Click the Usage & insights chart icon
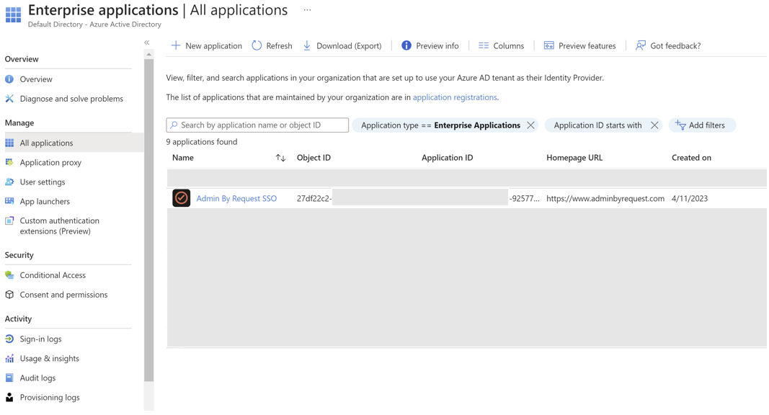This screenshot has width=769, height=415. pyautogui.click(x=9, y=359)
